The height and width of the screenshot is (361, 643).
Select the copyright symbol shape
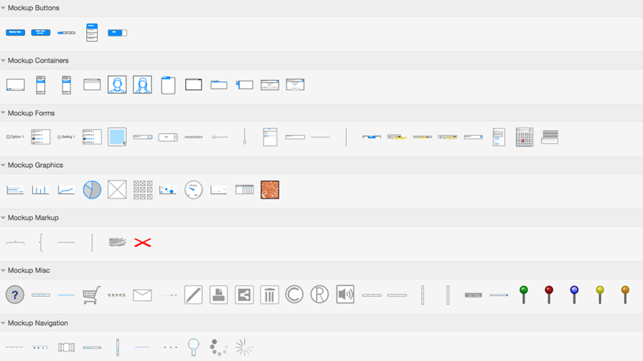pos(294,294)
